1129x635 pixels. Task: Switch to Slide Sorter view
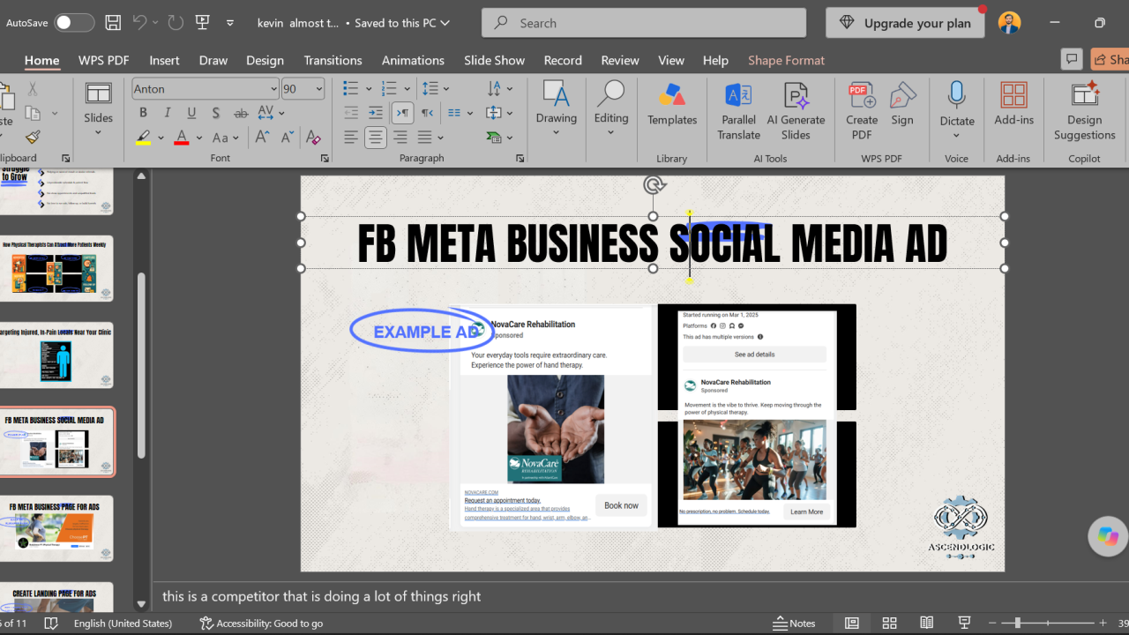coord(889,623)
